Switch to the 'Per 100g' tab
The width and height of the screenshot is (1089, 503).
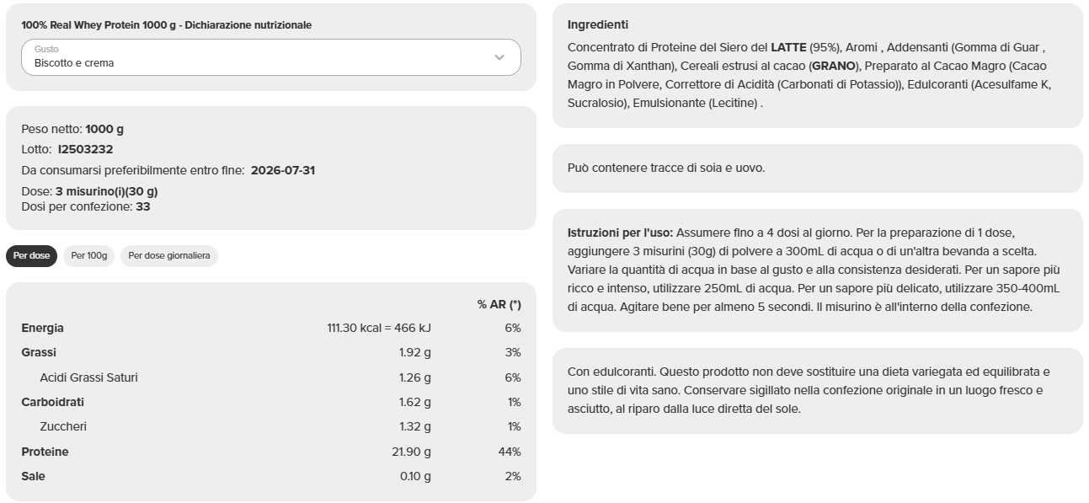[89, 256]
